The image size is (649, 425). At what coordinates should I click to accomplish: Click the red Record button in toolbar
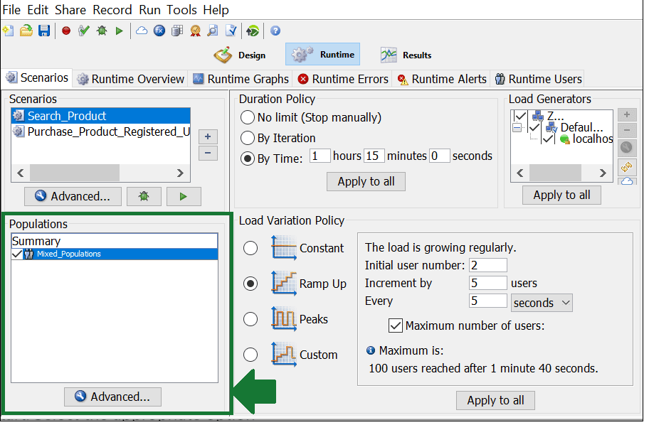65,31
